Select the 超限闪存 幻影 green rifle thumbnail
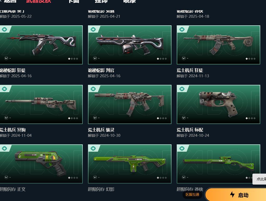The image size is (266, 201). [x=130, y=164]
